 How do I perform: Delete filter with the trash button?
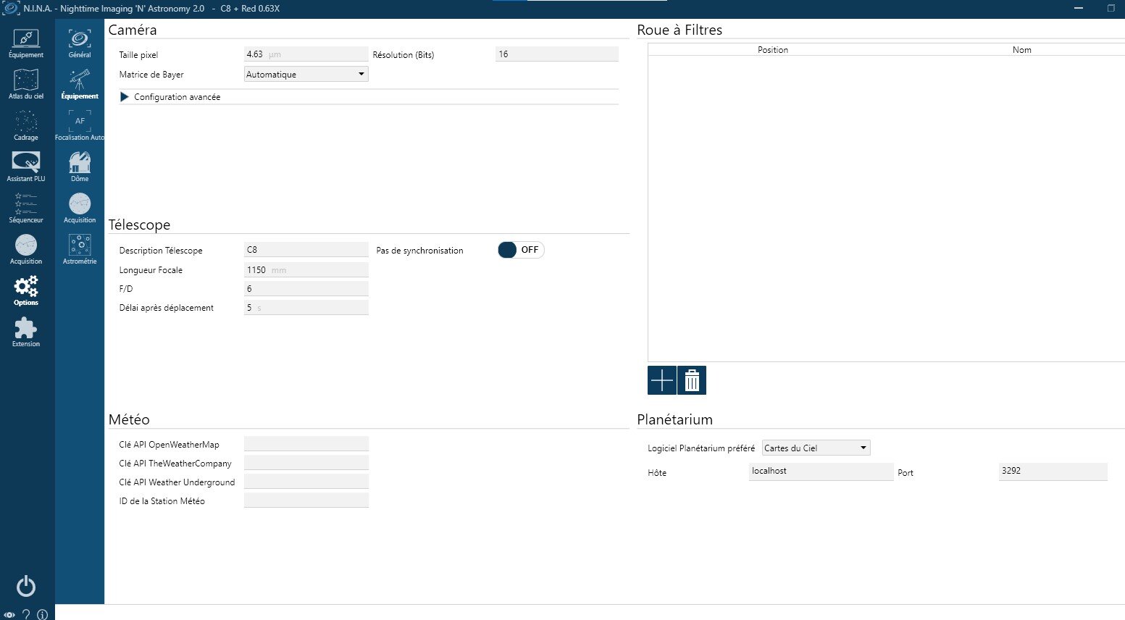pos(692,380)
